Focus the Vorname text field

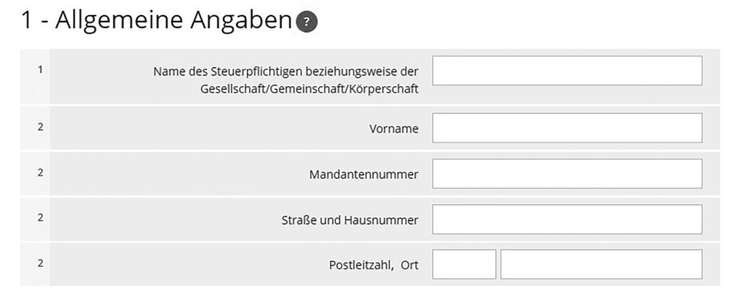point(567,128)
